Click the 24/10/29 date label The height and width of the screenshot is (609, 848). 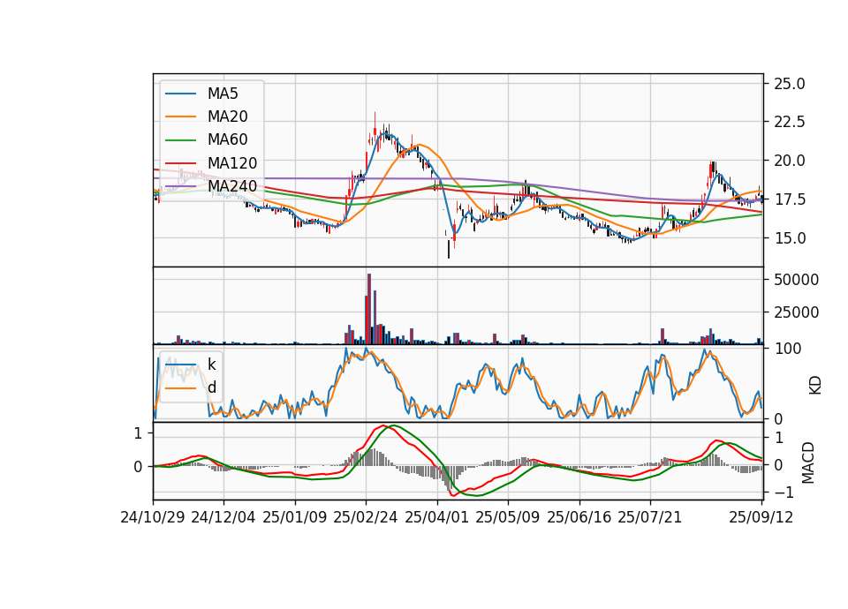click(153, 517)
